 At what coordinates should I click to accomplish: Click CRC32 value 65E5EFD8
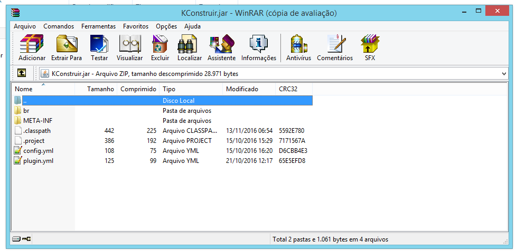tap(292, 161)
